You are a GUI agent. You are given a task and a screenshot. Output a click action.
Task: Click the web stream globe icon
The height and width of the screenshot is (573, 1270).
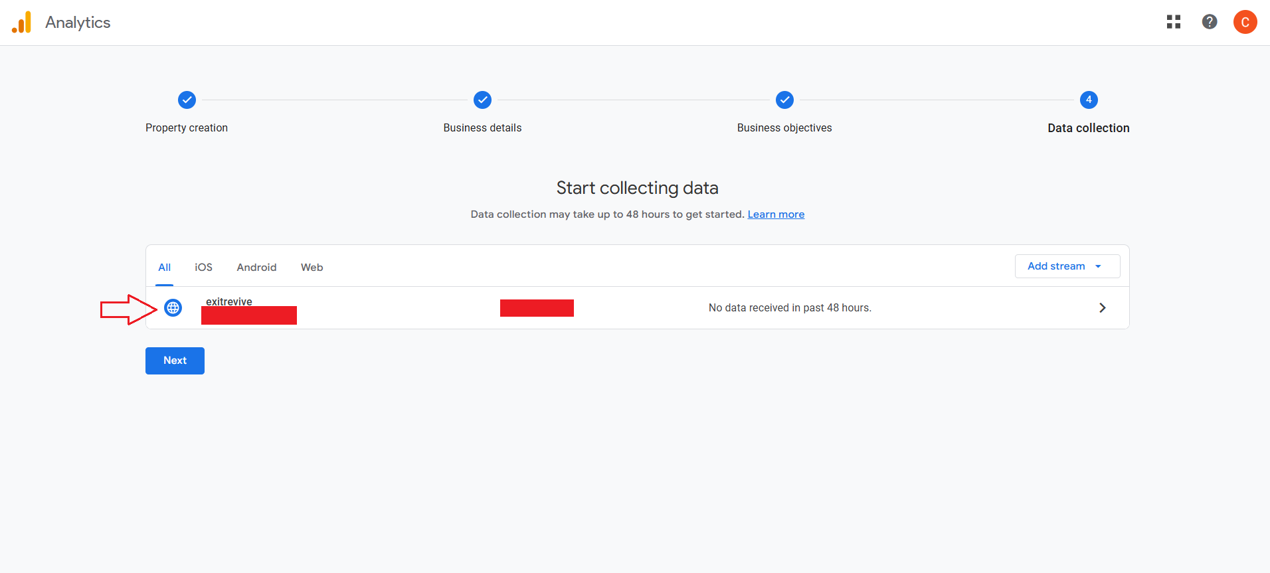[x=173, y=308]
